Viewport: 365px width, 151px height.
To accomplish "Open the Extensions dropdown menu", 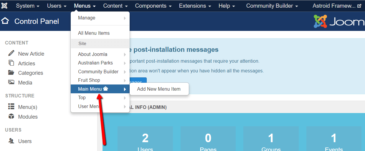I will 195,6.
